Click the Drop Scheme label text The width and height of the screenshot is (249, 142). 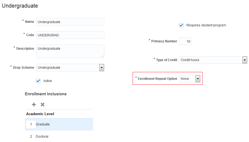(x=23, y=68)
